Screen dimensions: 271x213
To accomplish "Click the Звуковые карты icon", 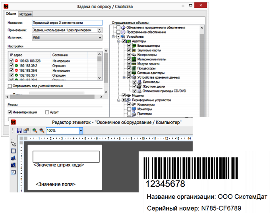I will 134,50.
